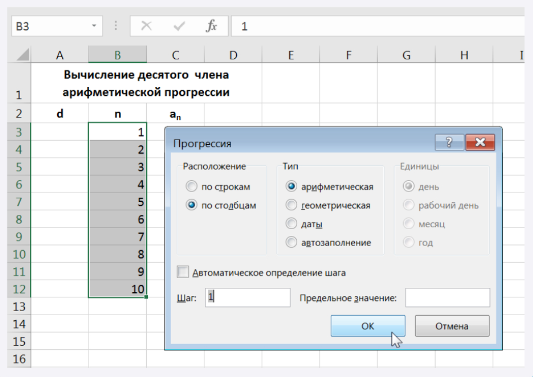Viewport: 533px width, 377px height.
Task: Choose the 'даты' type option
Action: (291, 224)
